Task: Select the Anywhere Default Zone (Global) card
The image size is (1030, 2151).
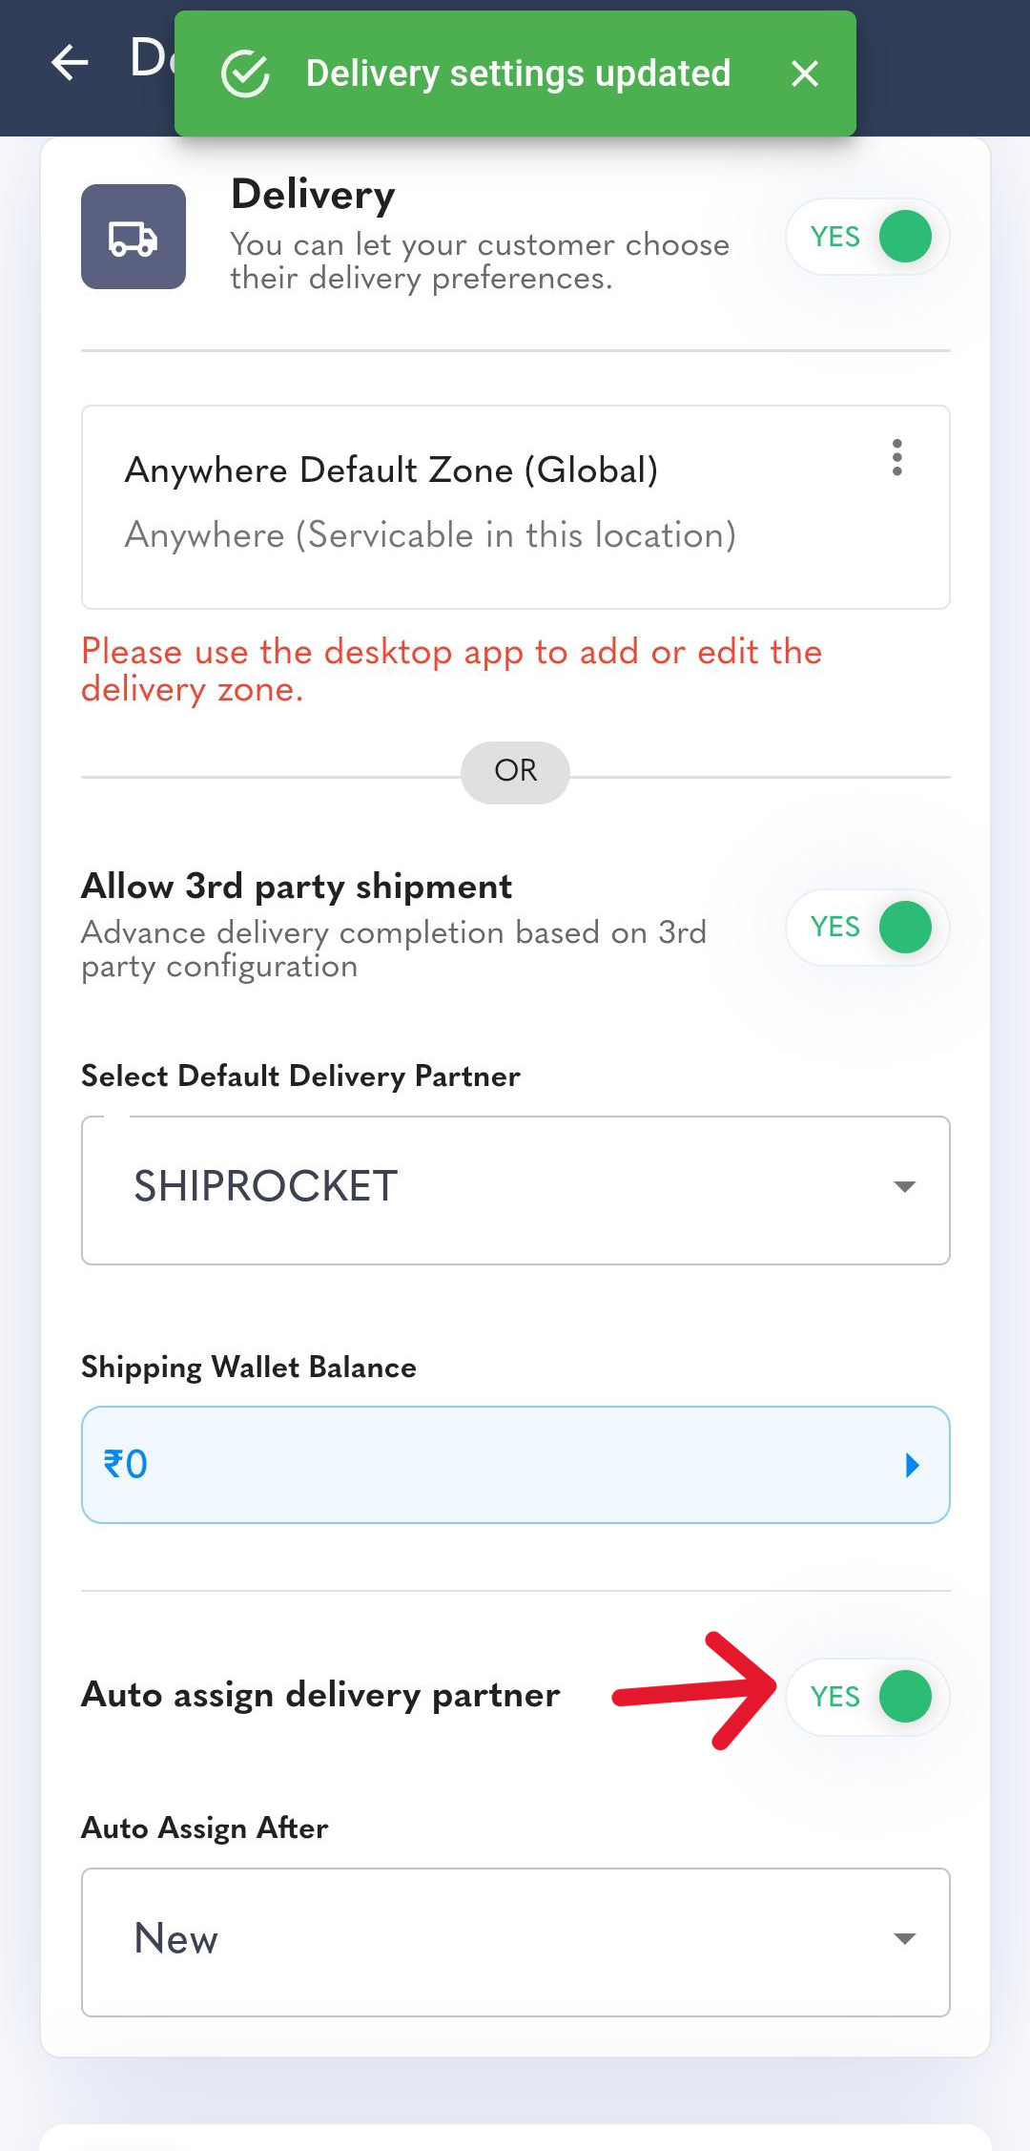Action: (x=516, y=507)
